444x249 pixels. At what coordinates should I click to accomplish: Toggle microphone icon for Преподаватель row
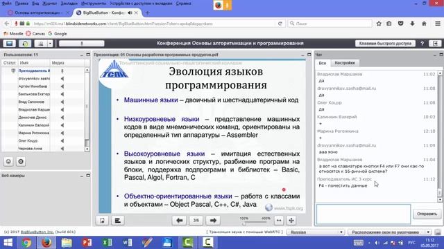point(62,71)
